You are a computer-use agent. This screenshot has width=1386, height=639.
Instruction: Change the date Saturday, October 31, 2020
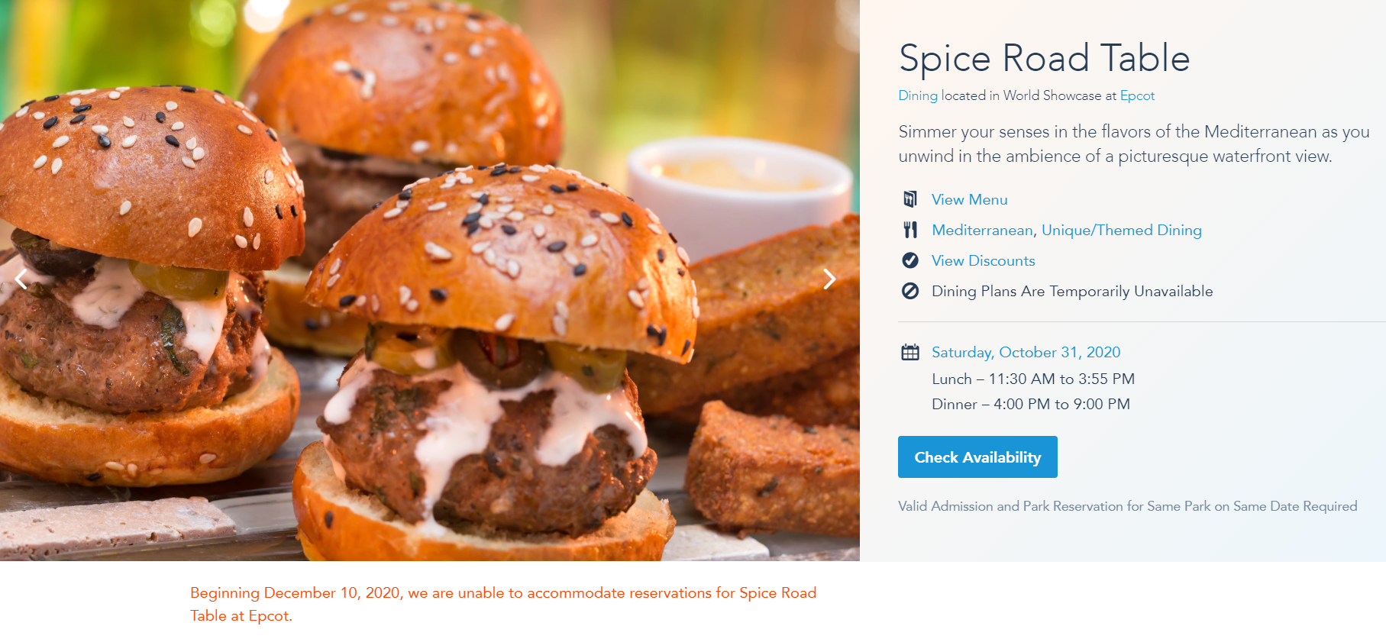pos(1026,352)
